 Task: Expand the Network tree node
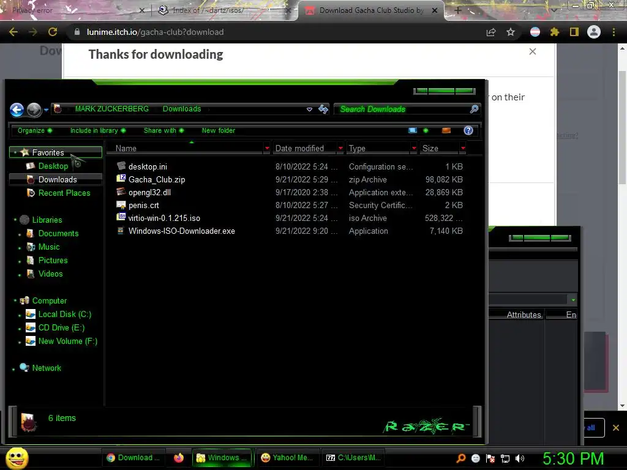13,369
